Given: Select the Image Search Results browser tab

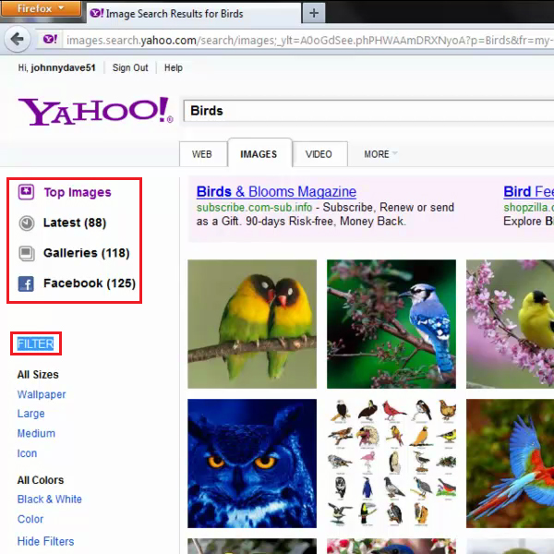Looking at the screenshot, I should click(x=194, y=14).
